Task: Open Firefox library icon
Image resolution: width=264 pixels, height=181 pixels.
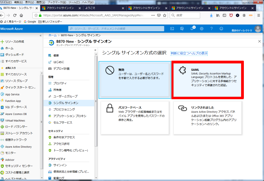Action: pos(218,15)
